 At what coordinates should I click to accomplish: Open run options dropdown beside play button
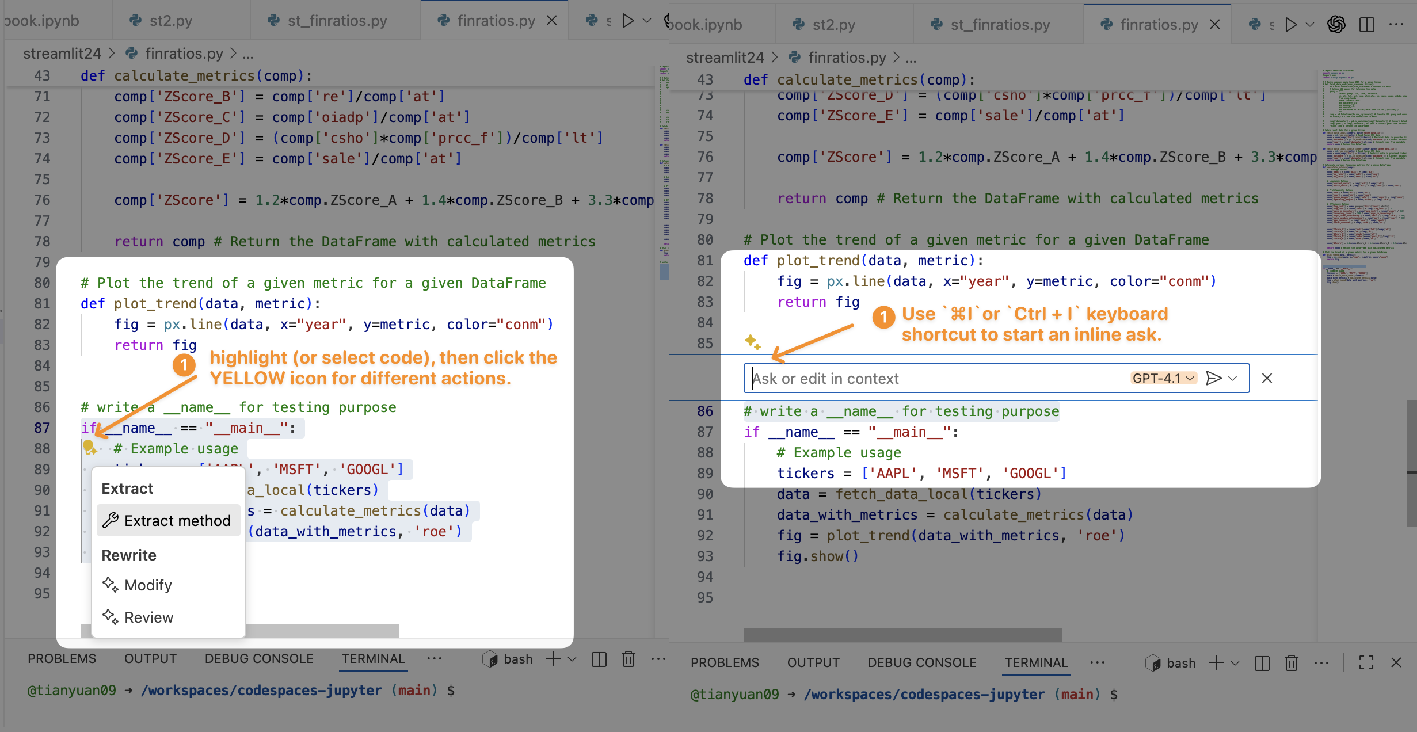pyautogui.click(x=1311, y=25)
